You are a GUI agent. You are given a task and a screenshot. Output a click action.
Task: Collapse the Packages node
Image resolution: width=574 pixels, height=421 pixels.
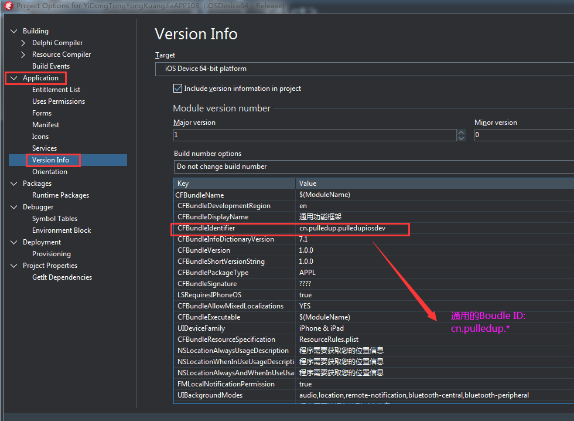[x=13, y=183]
